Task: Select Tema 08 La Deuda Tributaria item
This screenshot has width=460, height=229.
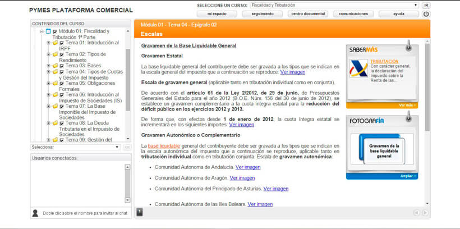Action: pyautogui.click(x=89, y=129)
